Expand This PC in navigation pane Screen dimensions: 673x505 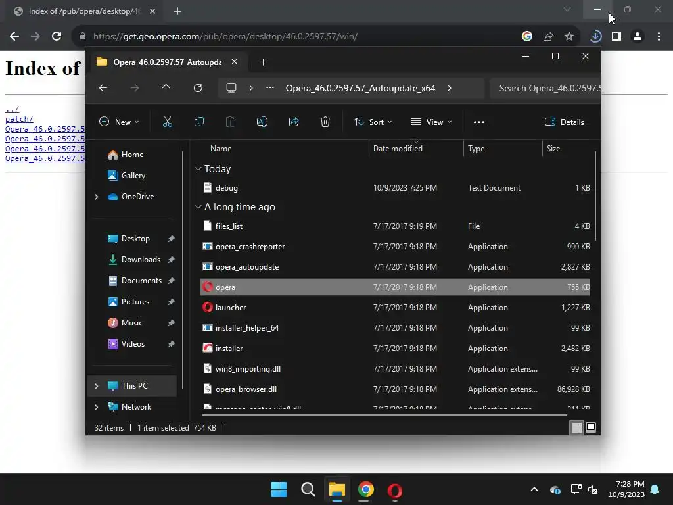point(96,386)
